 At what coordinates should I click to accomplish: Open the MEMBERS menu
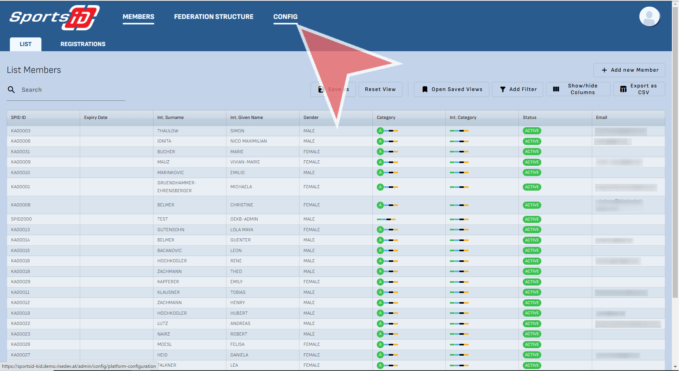[138, 17]
